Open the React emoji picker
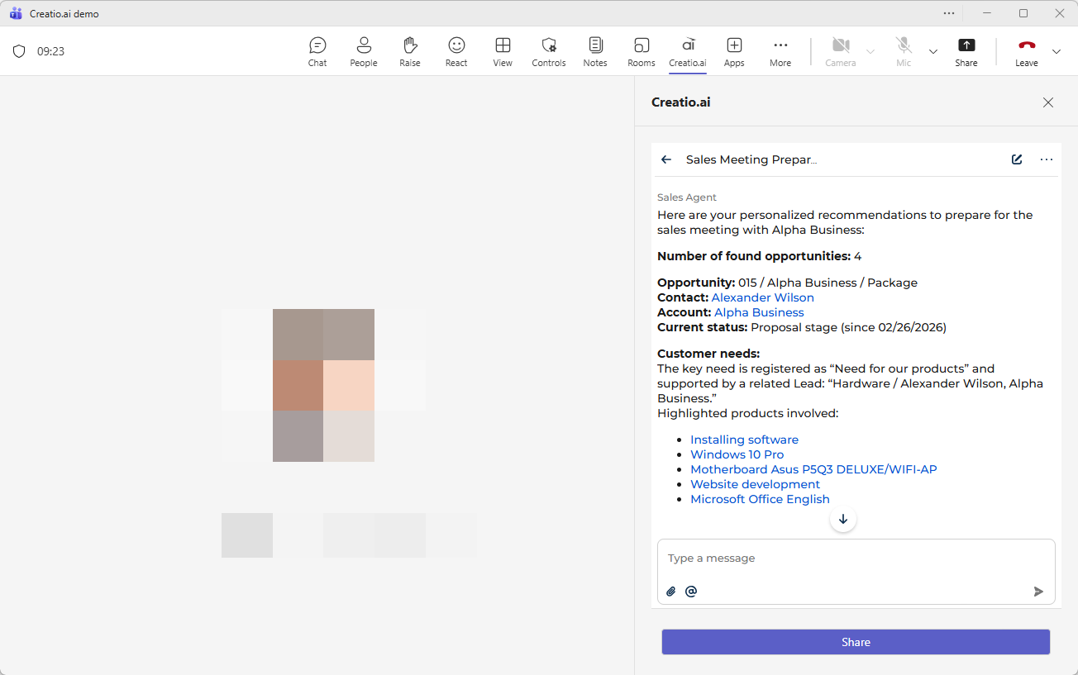 [x=456, y=51]
